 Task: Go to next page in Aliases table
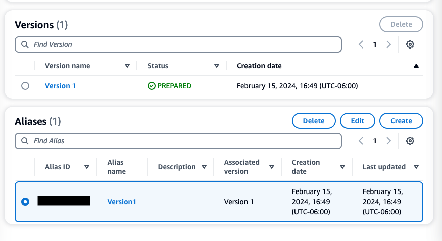(x=388, y=141)
